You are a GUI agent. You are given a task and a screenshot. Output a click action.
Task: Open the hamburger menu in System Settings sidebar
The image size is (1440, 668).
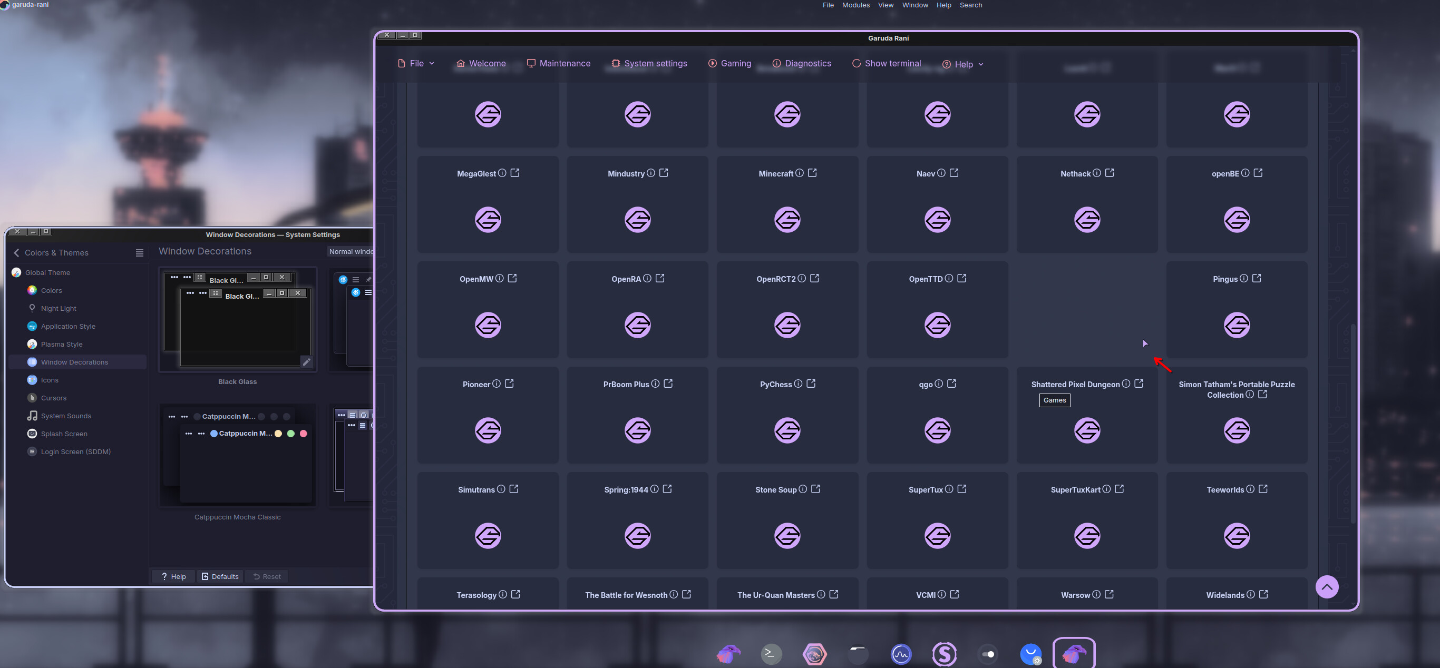[x=140, y=253]
